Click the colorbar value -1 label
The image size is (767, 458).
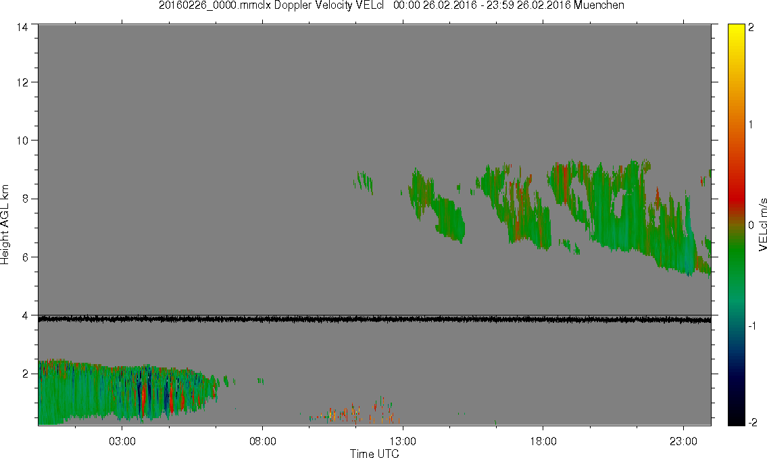[x=752, y=326]
